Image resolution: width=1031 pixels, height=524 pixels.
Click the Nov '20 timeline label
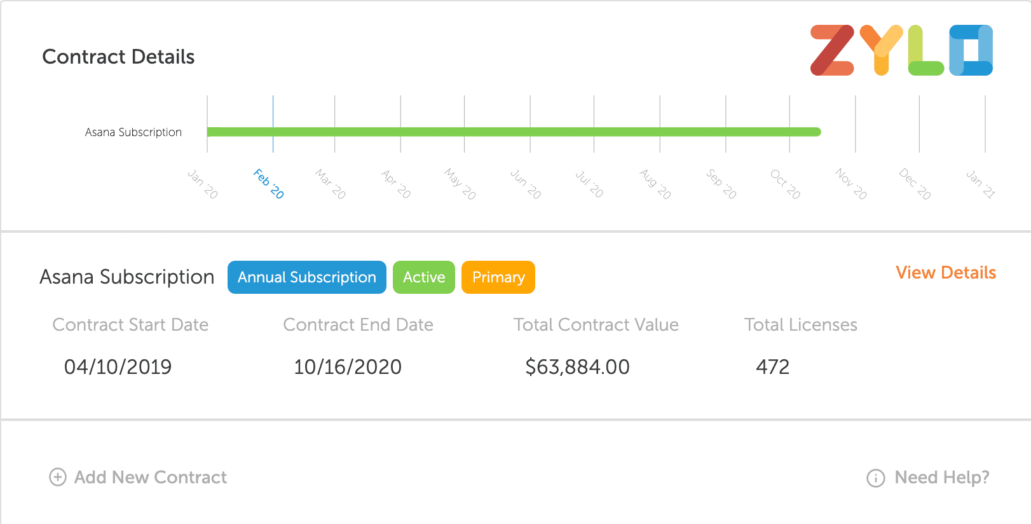[x=851, y=184]
